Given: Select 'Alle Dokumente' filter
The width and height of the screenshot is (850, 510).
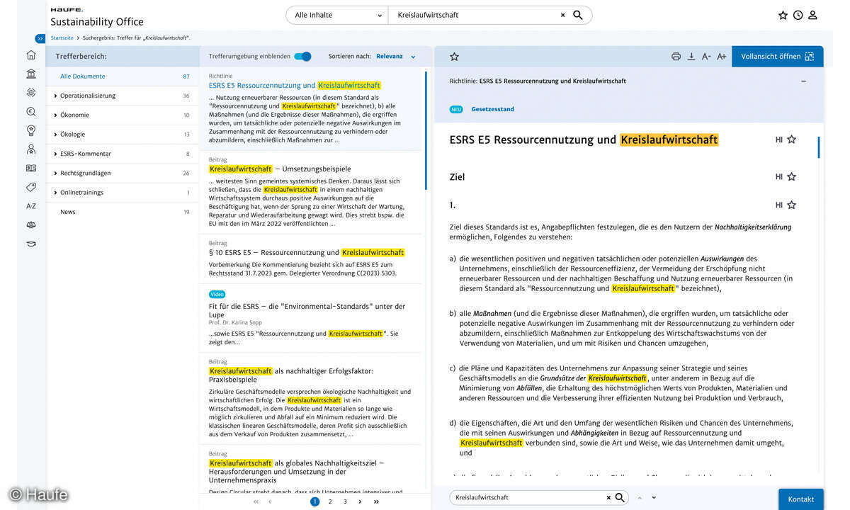Looking at the screenshot, I should 122,76.
